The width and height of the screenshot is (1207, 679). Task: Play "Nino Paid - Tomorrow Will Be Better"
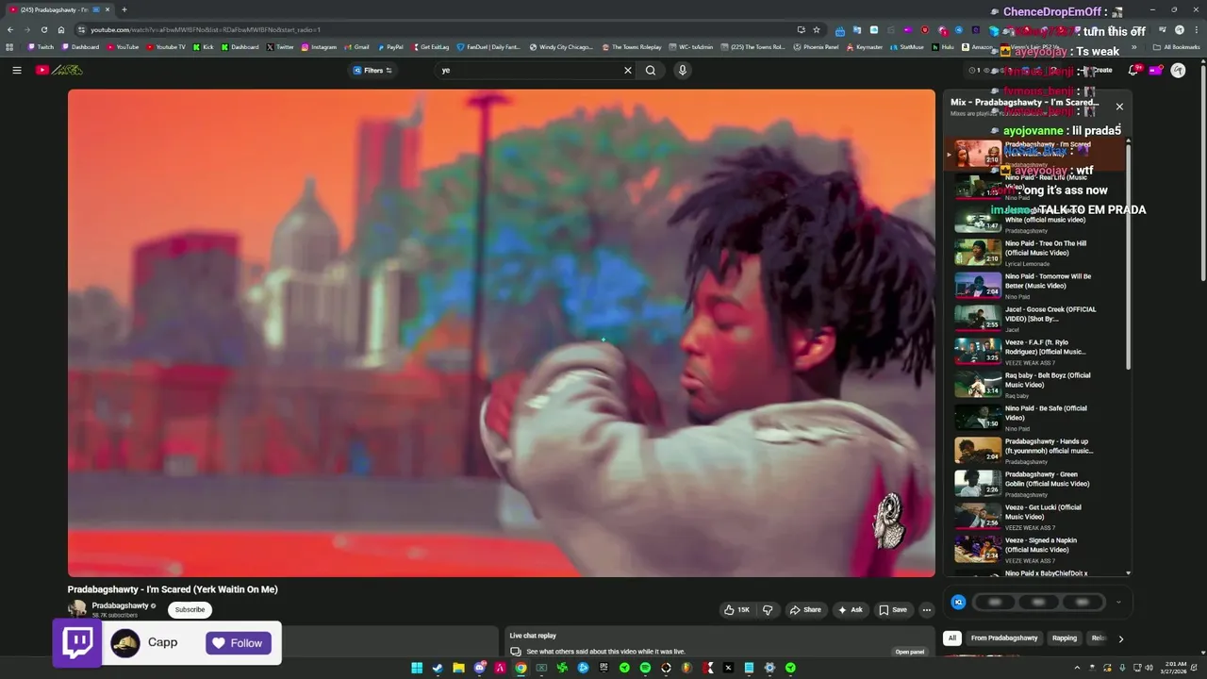click(x=1035, y=286)
